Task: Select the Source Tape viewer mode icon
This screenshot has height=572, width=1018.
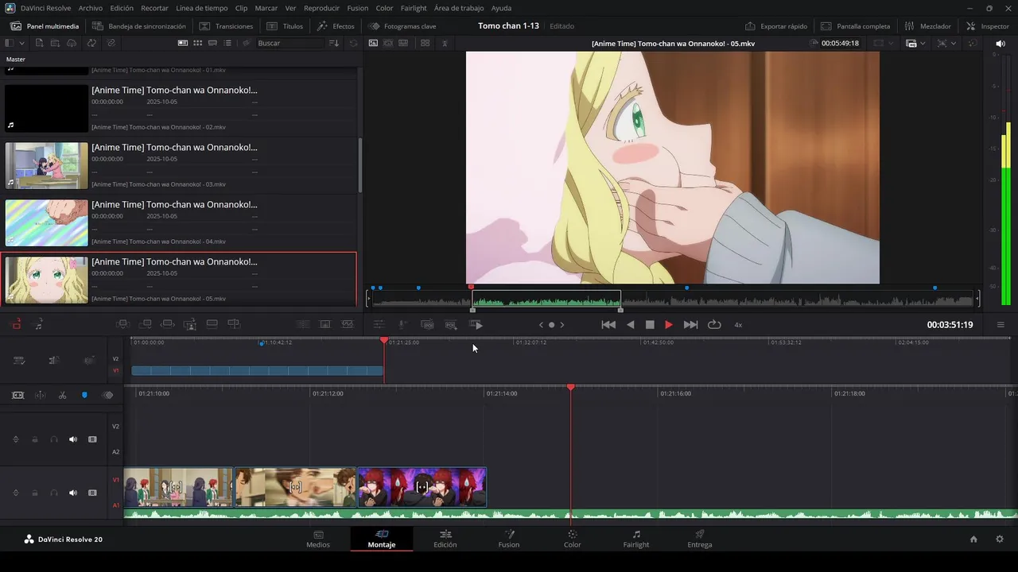Action: click(x=387, y=43)
